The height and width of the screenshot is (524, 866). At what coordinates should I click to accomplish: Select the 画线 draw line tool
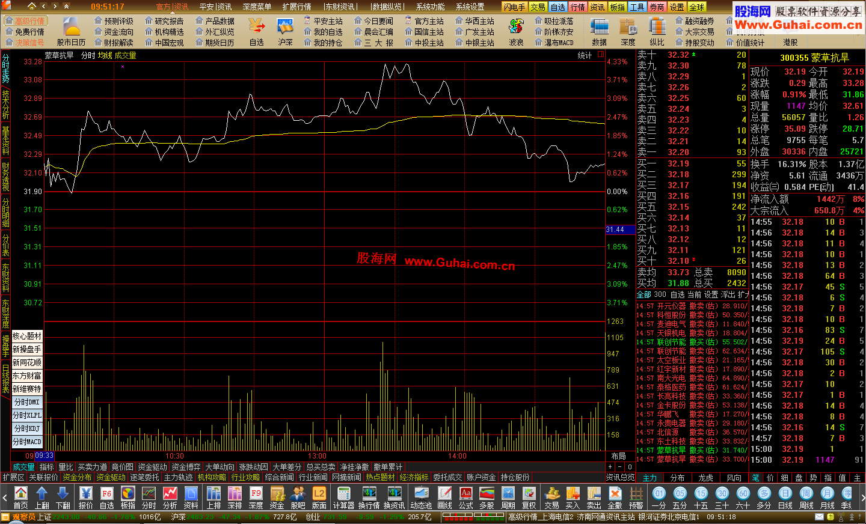coord(445,498)
